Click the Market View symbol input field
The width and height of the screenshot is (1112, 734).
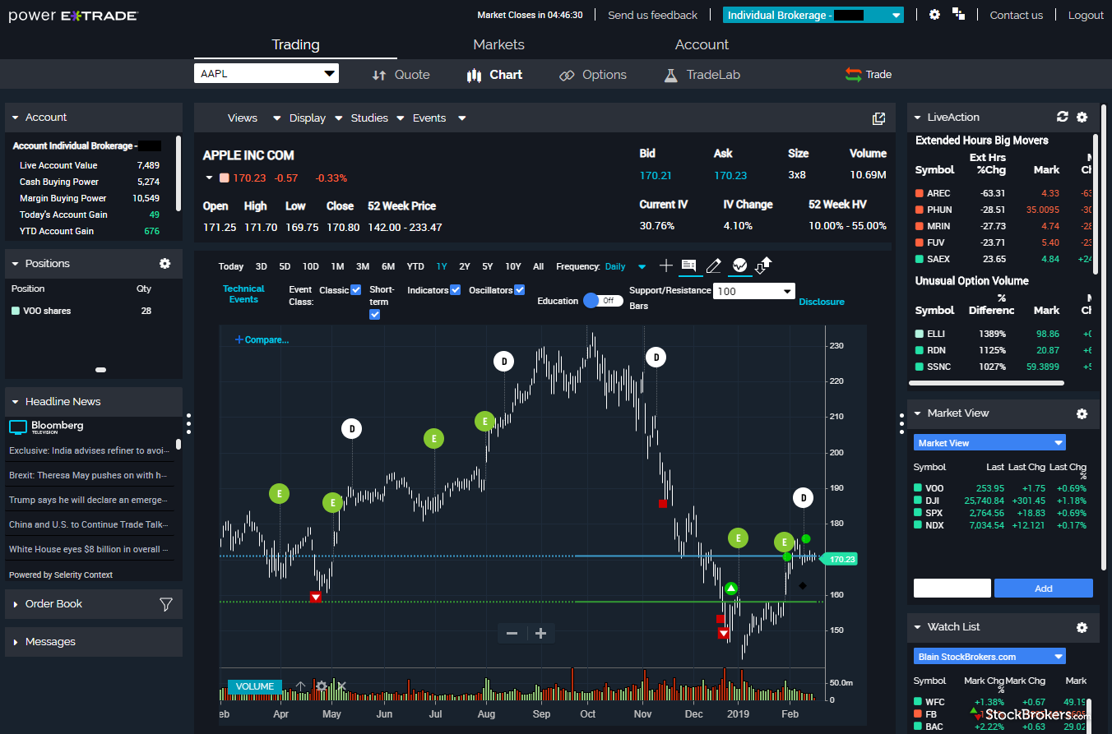(x=952, y=589)
